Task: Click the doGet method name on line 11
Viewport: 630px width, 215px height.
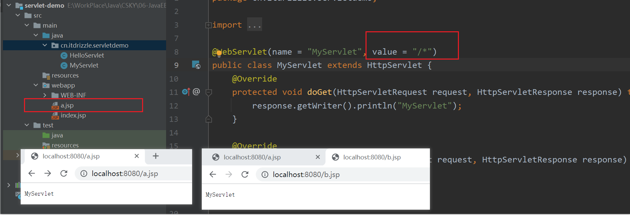Action: click(320, 92)
